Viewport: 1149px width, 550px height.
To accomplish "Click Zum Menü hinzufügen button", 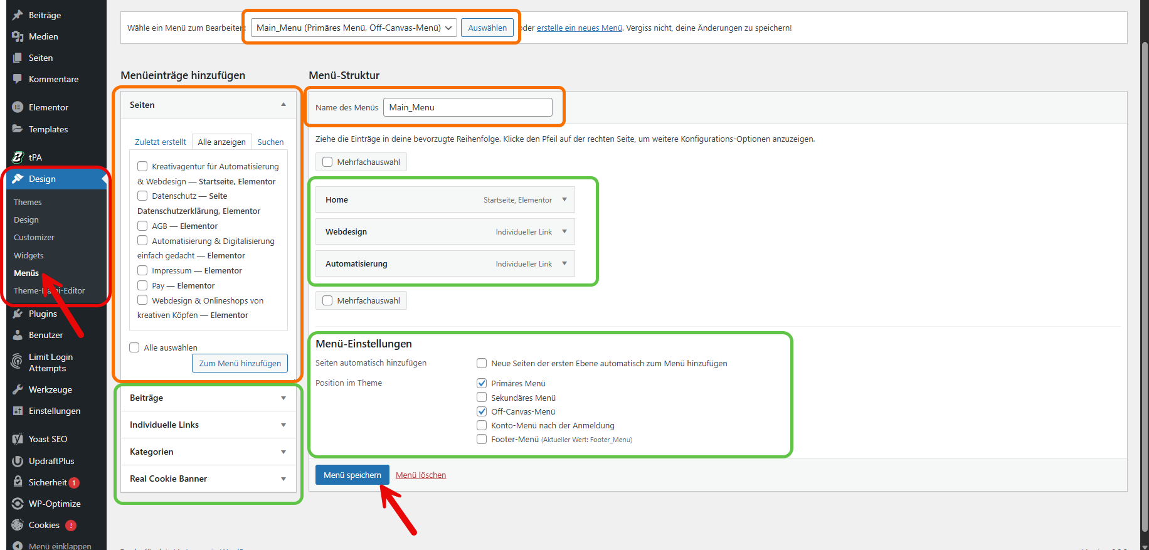I will pos(240,363).
